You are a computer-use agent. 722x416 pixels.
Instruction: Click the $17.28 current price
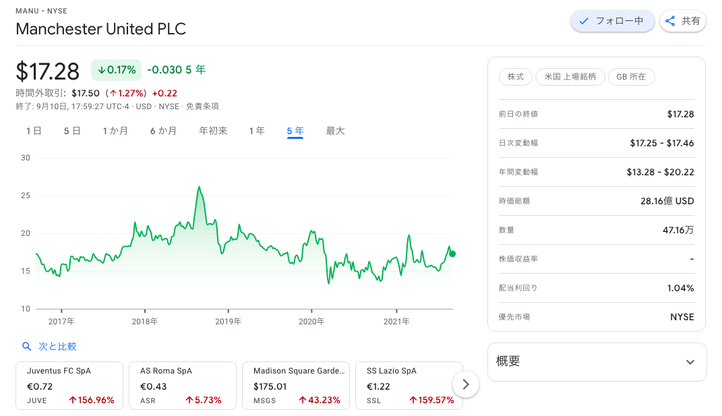click(47, 72)
